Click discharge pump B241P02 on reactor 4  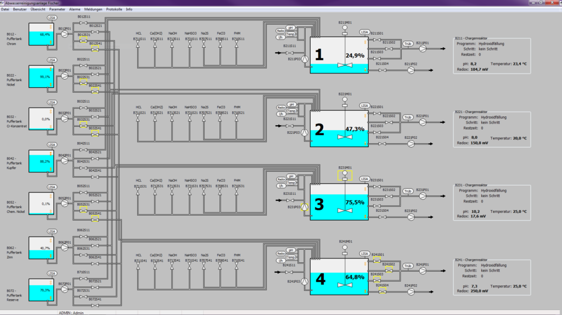click(x=411, y=290)
